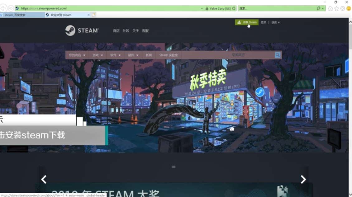Focus the store search input field
The height and width of the screenshot is (197, 352).
pos(251,55)
